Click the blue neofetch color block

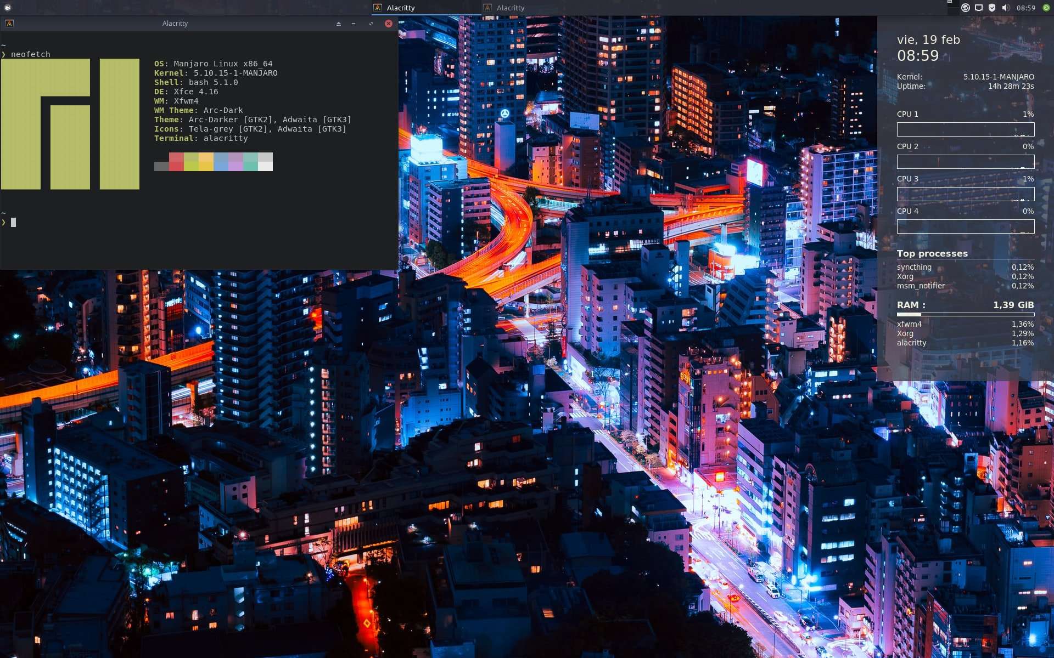click(221, 162)
